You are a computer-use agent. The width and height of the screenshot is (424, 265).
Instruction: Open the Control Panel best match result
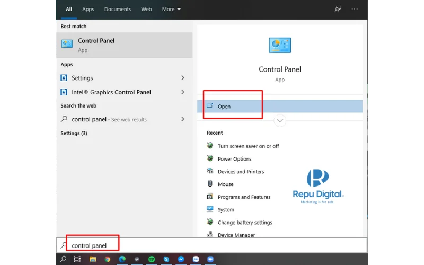coord(124,45)
